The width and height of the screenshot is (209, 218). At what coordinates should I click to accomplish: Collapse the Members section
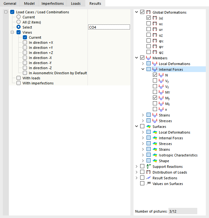click(x=137, y=58)
